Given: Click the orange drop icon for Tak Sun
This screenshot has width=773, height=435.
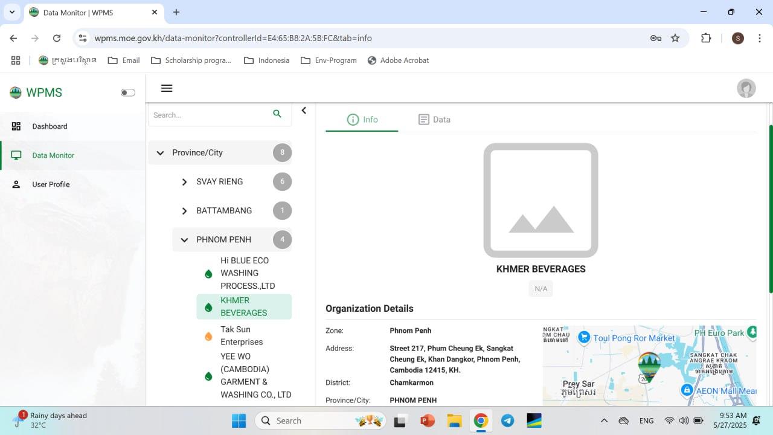Looking at the screenshot, I should click(x=208, y=337).
